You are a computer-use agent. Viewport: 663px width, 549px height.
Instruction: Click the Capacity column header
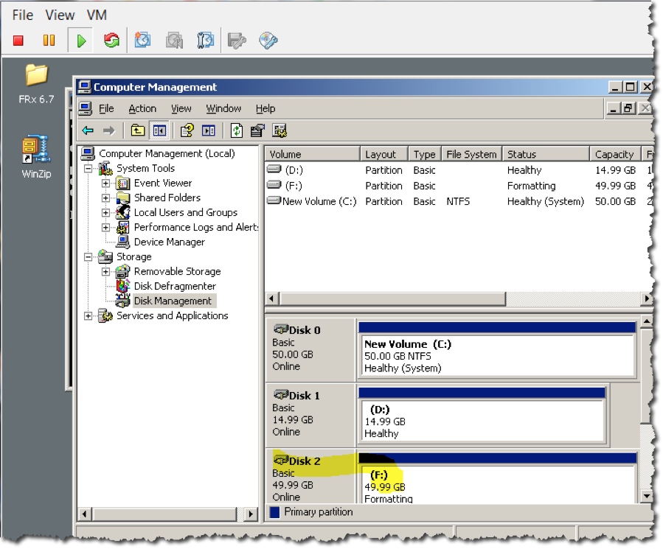[614, 154]
